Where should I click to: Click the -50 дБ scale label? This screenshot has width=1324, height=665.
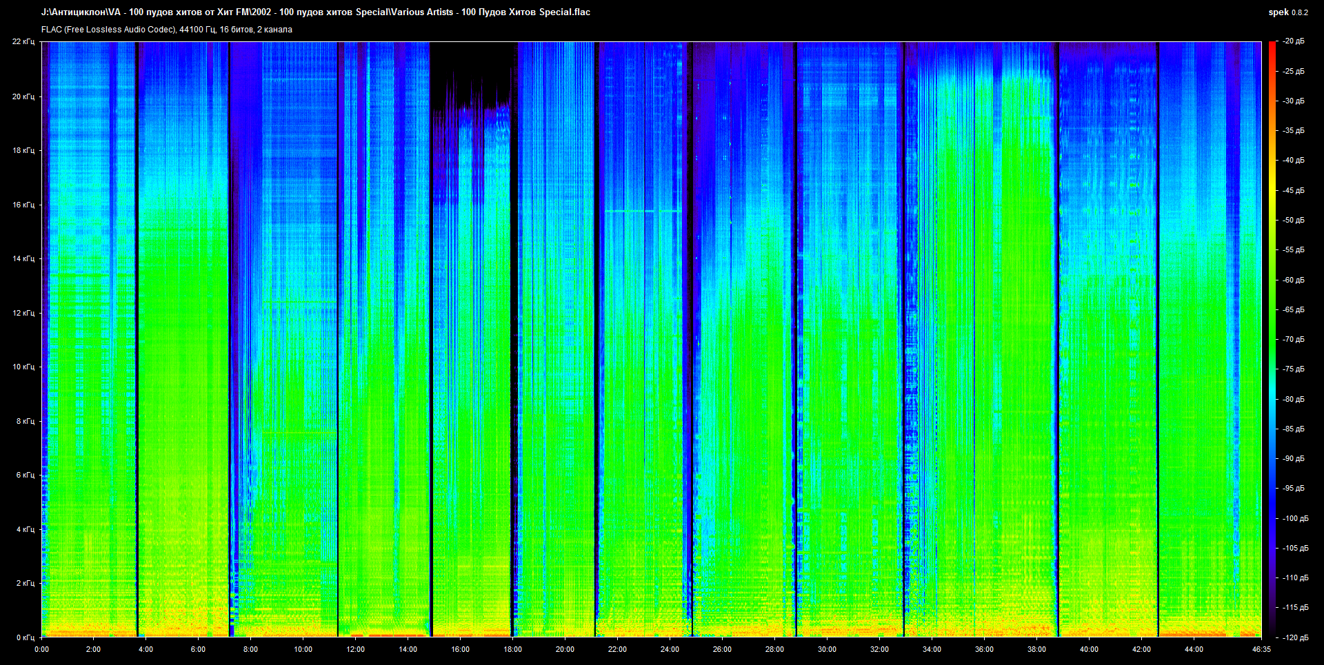coord(1294,220)
